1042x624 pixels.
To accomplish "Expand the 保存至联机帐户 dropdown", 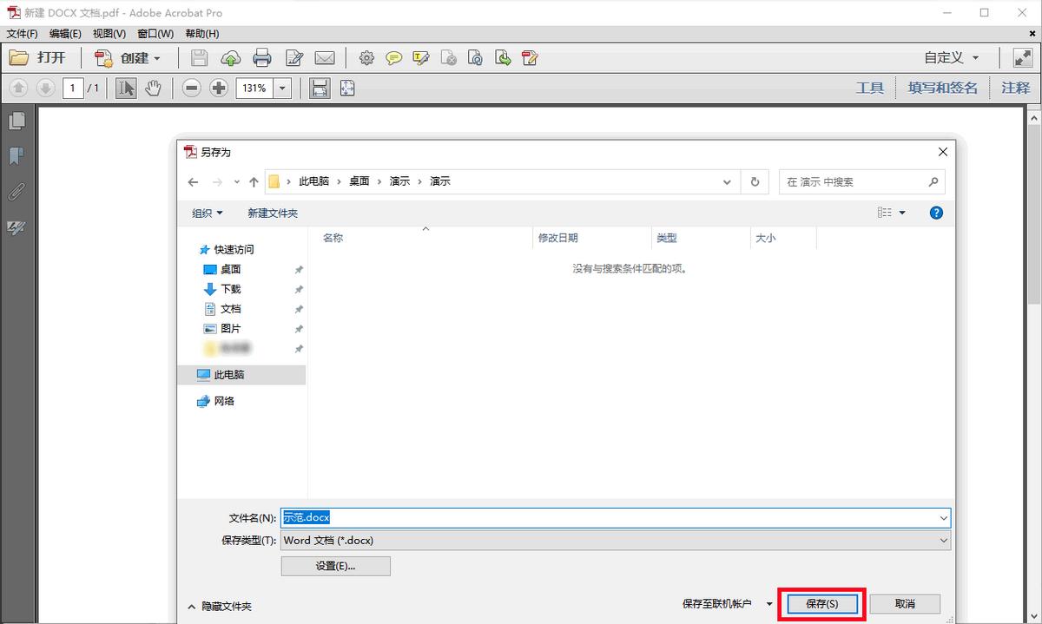I will 769,603.
